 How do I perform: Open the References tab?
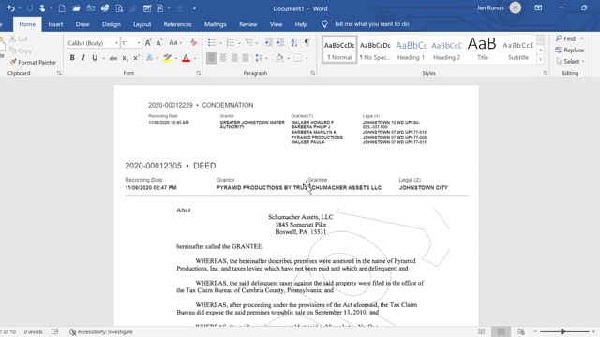pyautogui.click(x=177, y=24)
